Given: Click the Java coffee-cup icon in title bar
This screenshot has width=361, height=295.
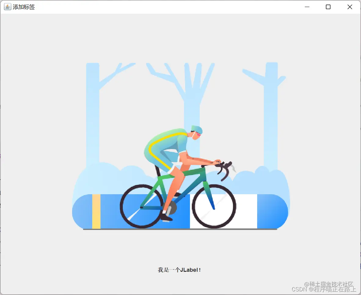Looking at the screenshot, I should click(7, 7).
